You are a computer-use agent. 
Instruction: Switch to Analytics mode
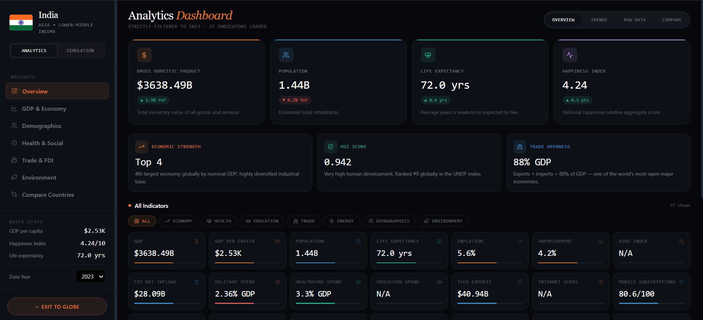34,51
